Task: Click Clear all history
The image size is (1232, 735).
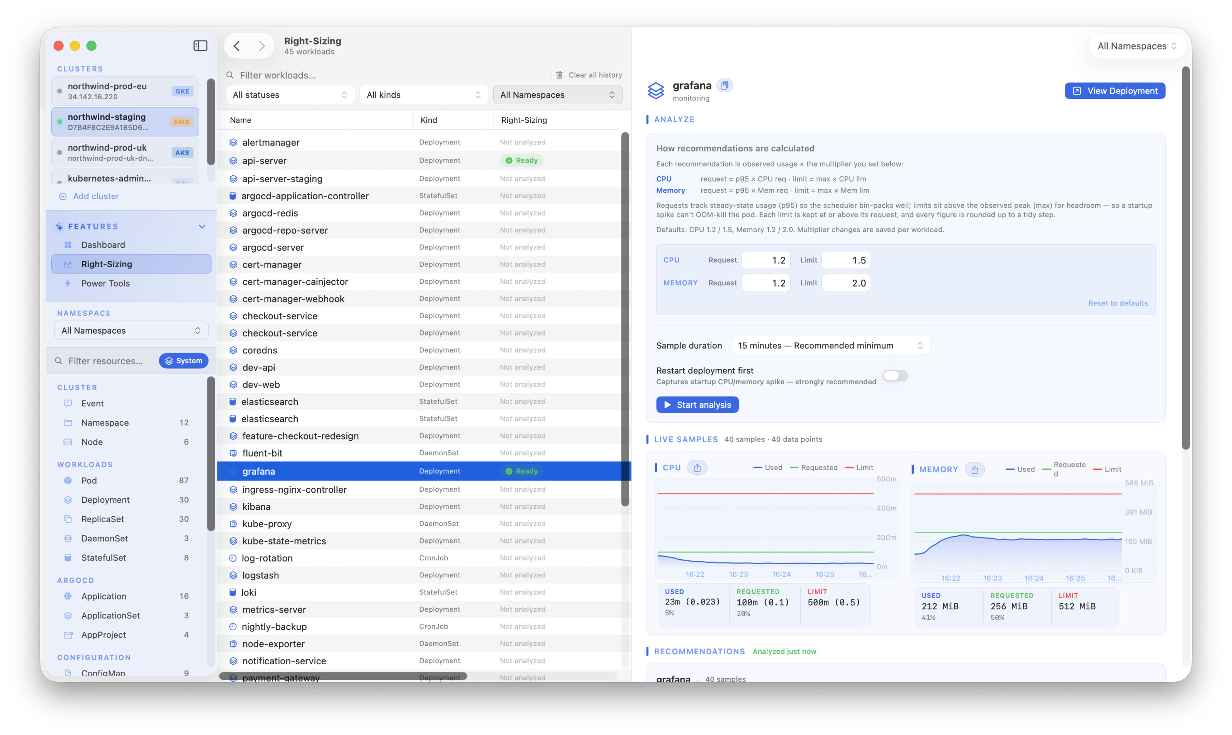Action: point(595,75)
